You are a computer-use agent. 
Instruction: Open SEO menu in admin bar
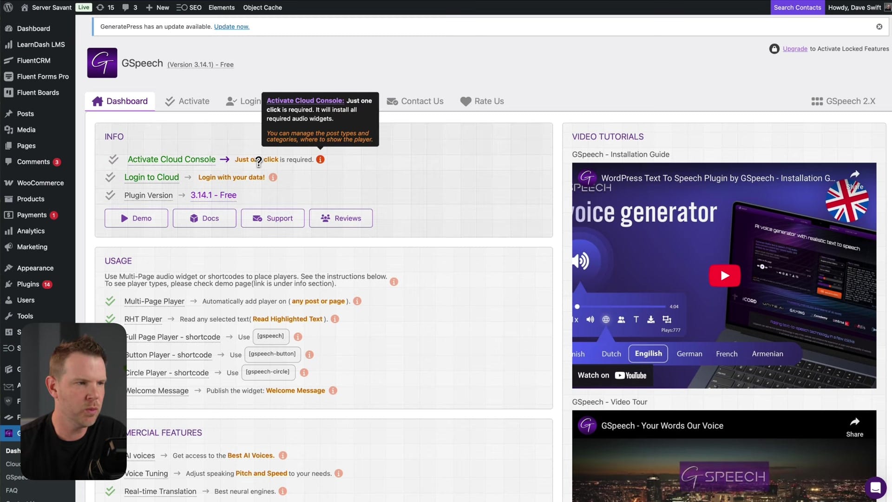[x=189, y=7]
